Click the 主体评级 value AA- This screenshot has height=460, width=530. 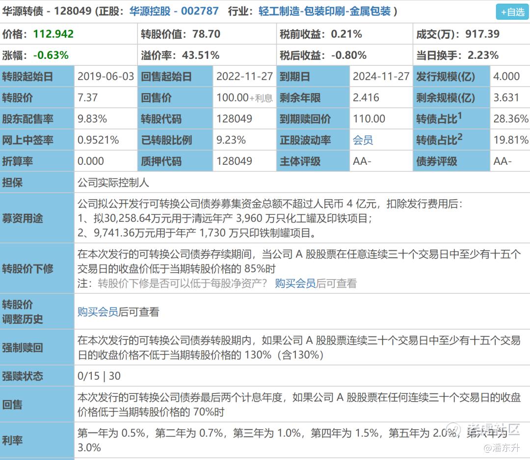click(x=362, y=161)
